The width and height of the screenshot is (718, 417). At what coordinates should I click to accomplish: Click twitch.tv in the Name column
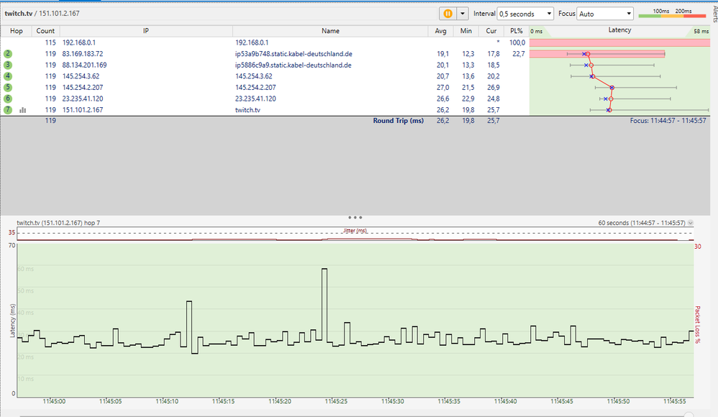click(x=247, y=110)
